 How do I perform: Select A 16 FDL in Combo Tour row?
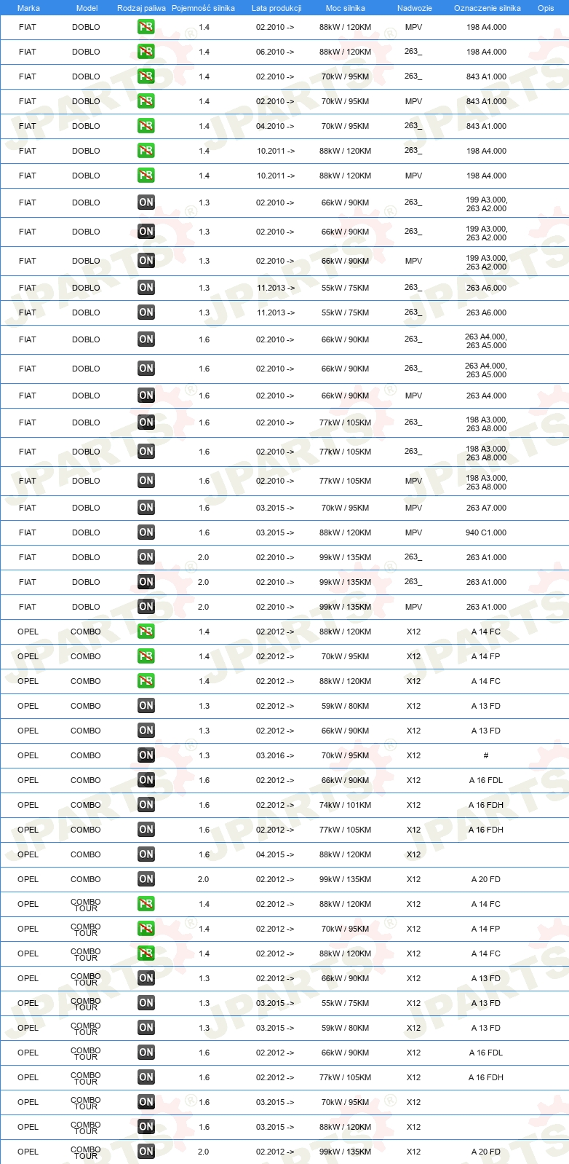point(486,1053)
